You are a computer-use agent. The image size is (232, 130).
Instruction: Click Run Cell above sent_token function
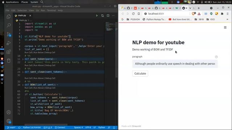[28, 53]
